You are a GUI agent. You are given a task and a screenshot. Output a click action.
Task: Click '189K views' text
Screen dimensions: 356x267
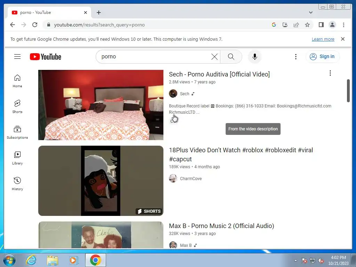179,167
